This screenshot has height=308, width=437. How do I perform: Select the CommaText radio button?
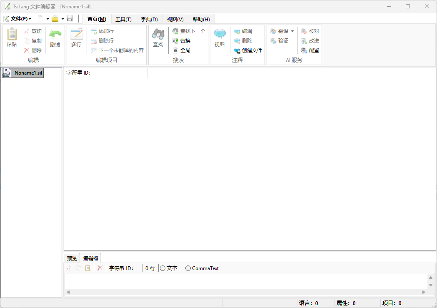pyautogui.click(x=188, y=268)
